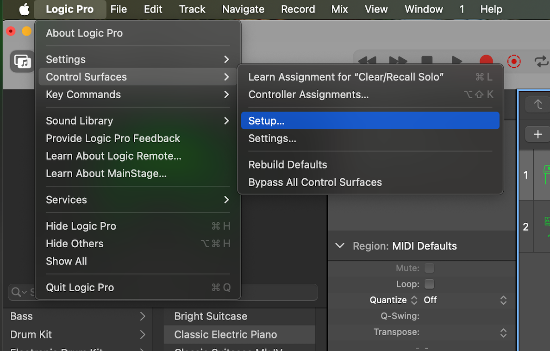Screen dimensions: 550x351
Task: Add a new track with the plus button
Action: 537,134
